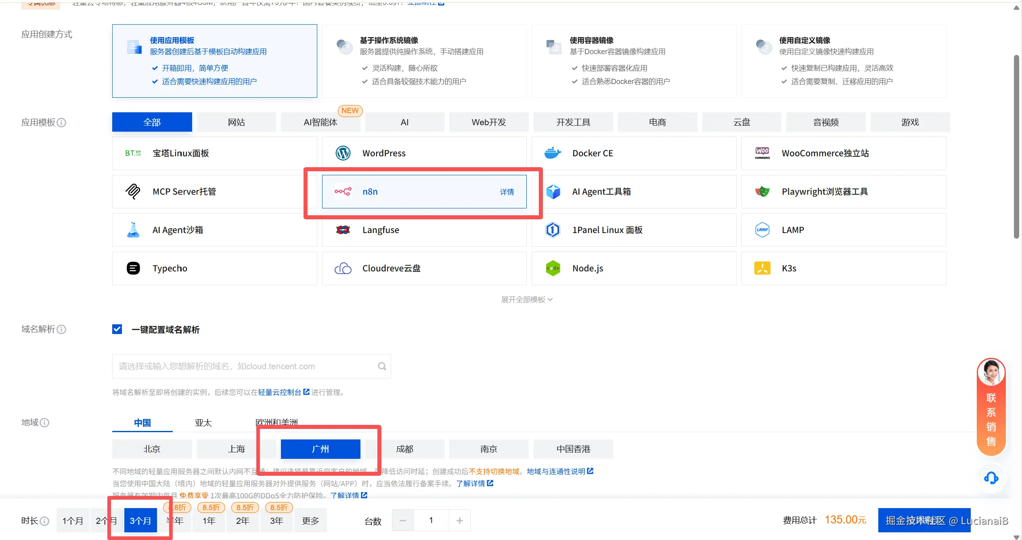The height and width of the screenshot is (540, 1022).
Task: Click the headset support icon
Action: click(x=991, y=478)
